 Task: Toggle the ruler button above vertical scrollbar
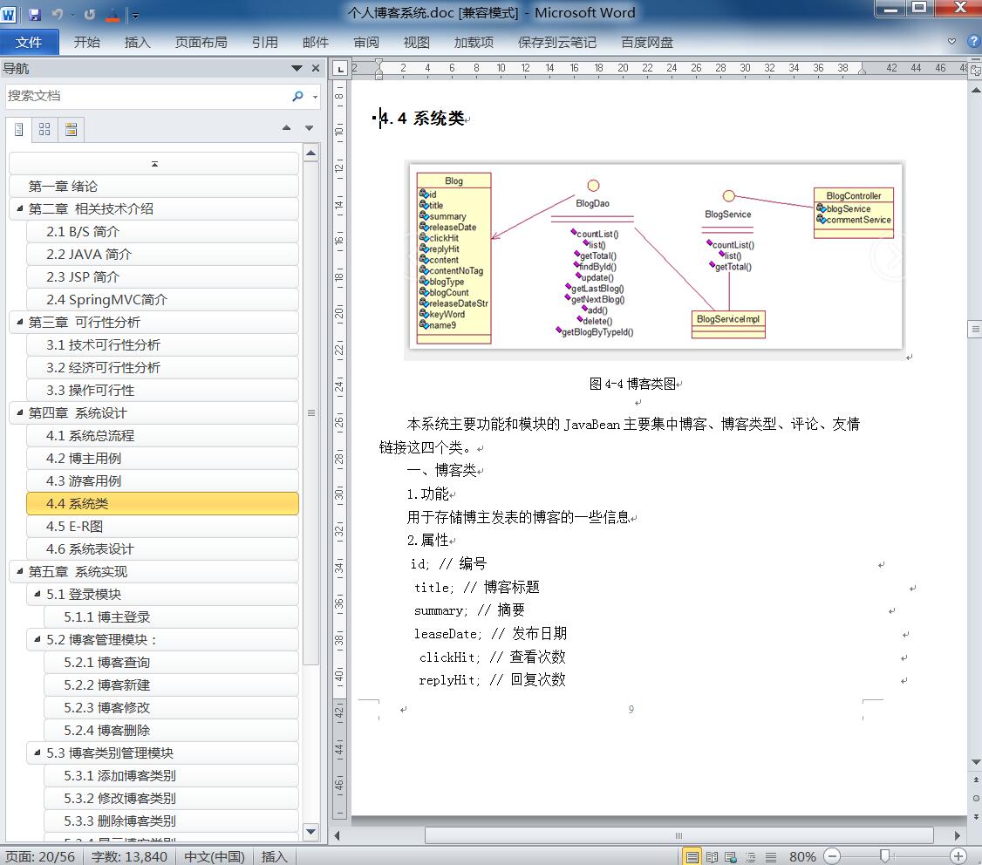point(974,68)
